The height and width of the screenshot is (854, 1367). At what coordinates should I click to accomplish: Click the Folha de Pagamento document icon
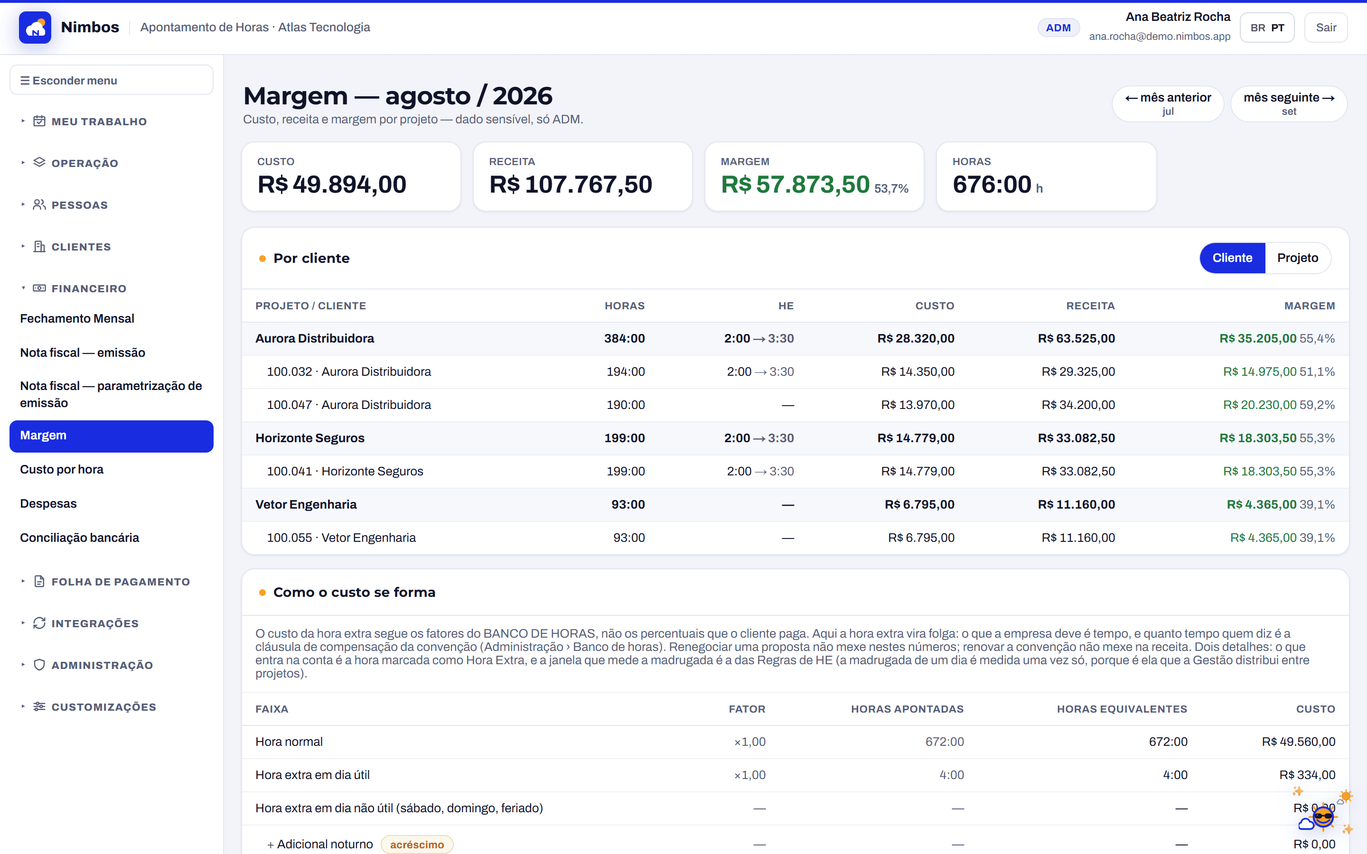tap(39, 581)
